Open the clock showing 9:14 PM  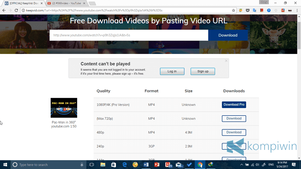(282, 165)
